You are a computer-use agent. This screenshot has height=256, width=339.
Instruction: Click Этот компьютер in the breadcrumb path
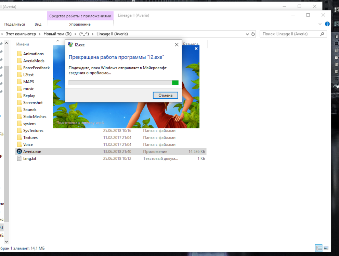[21, 34]
